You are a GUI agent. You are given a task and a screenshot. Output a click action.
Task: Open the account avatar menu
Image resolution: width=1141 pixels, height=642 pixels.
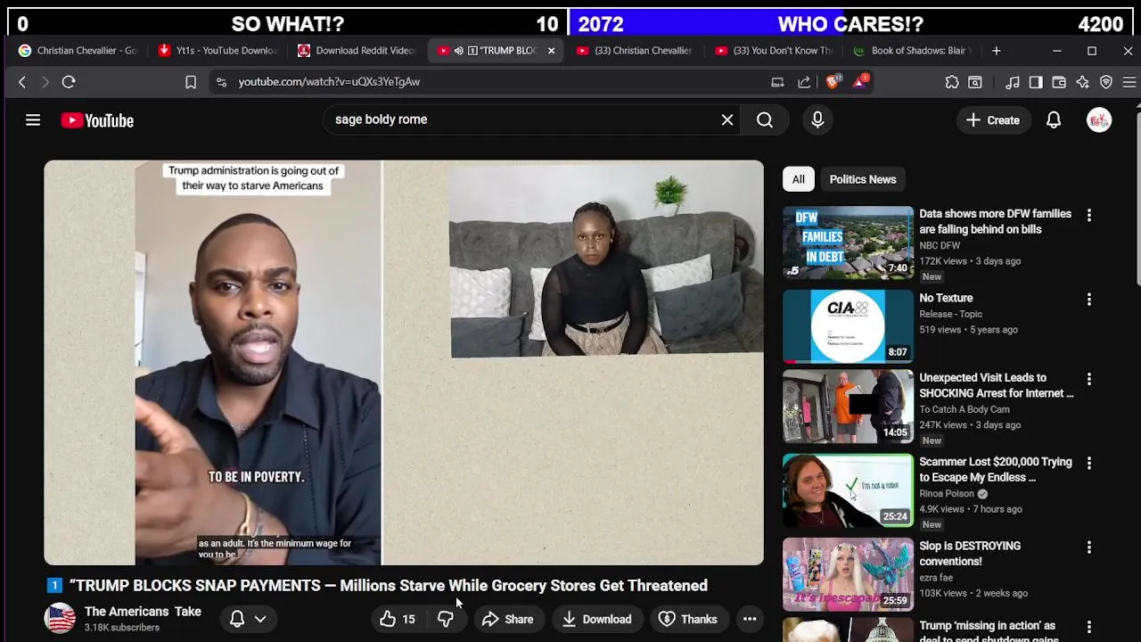pyautogui.click(x=1099, y=119)
